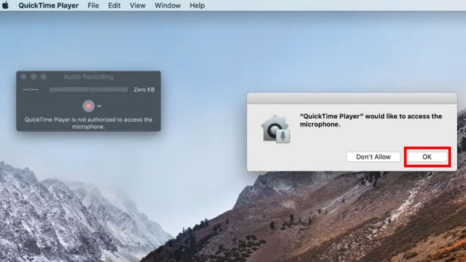Click the permission dialog title bar
Image resolution: width=466 pixels, height=262 pixels.
click(352, 98)
